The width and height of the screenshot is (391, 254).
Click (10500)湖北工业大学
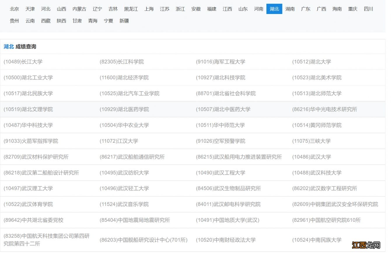[28, 78]
